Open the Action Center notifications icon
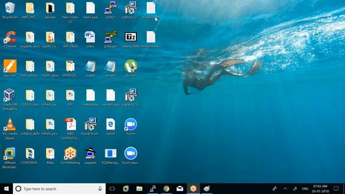Screen dimensions: 345x194 click(336, 189)
